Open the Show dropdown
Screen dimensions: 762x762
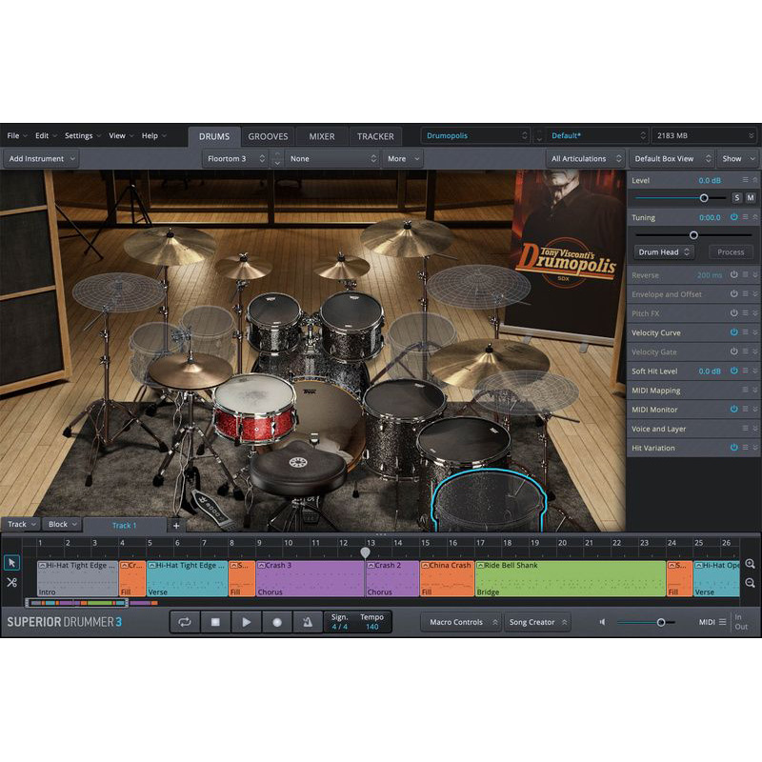coord(737,158)
